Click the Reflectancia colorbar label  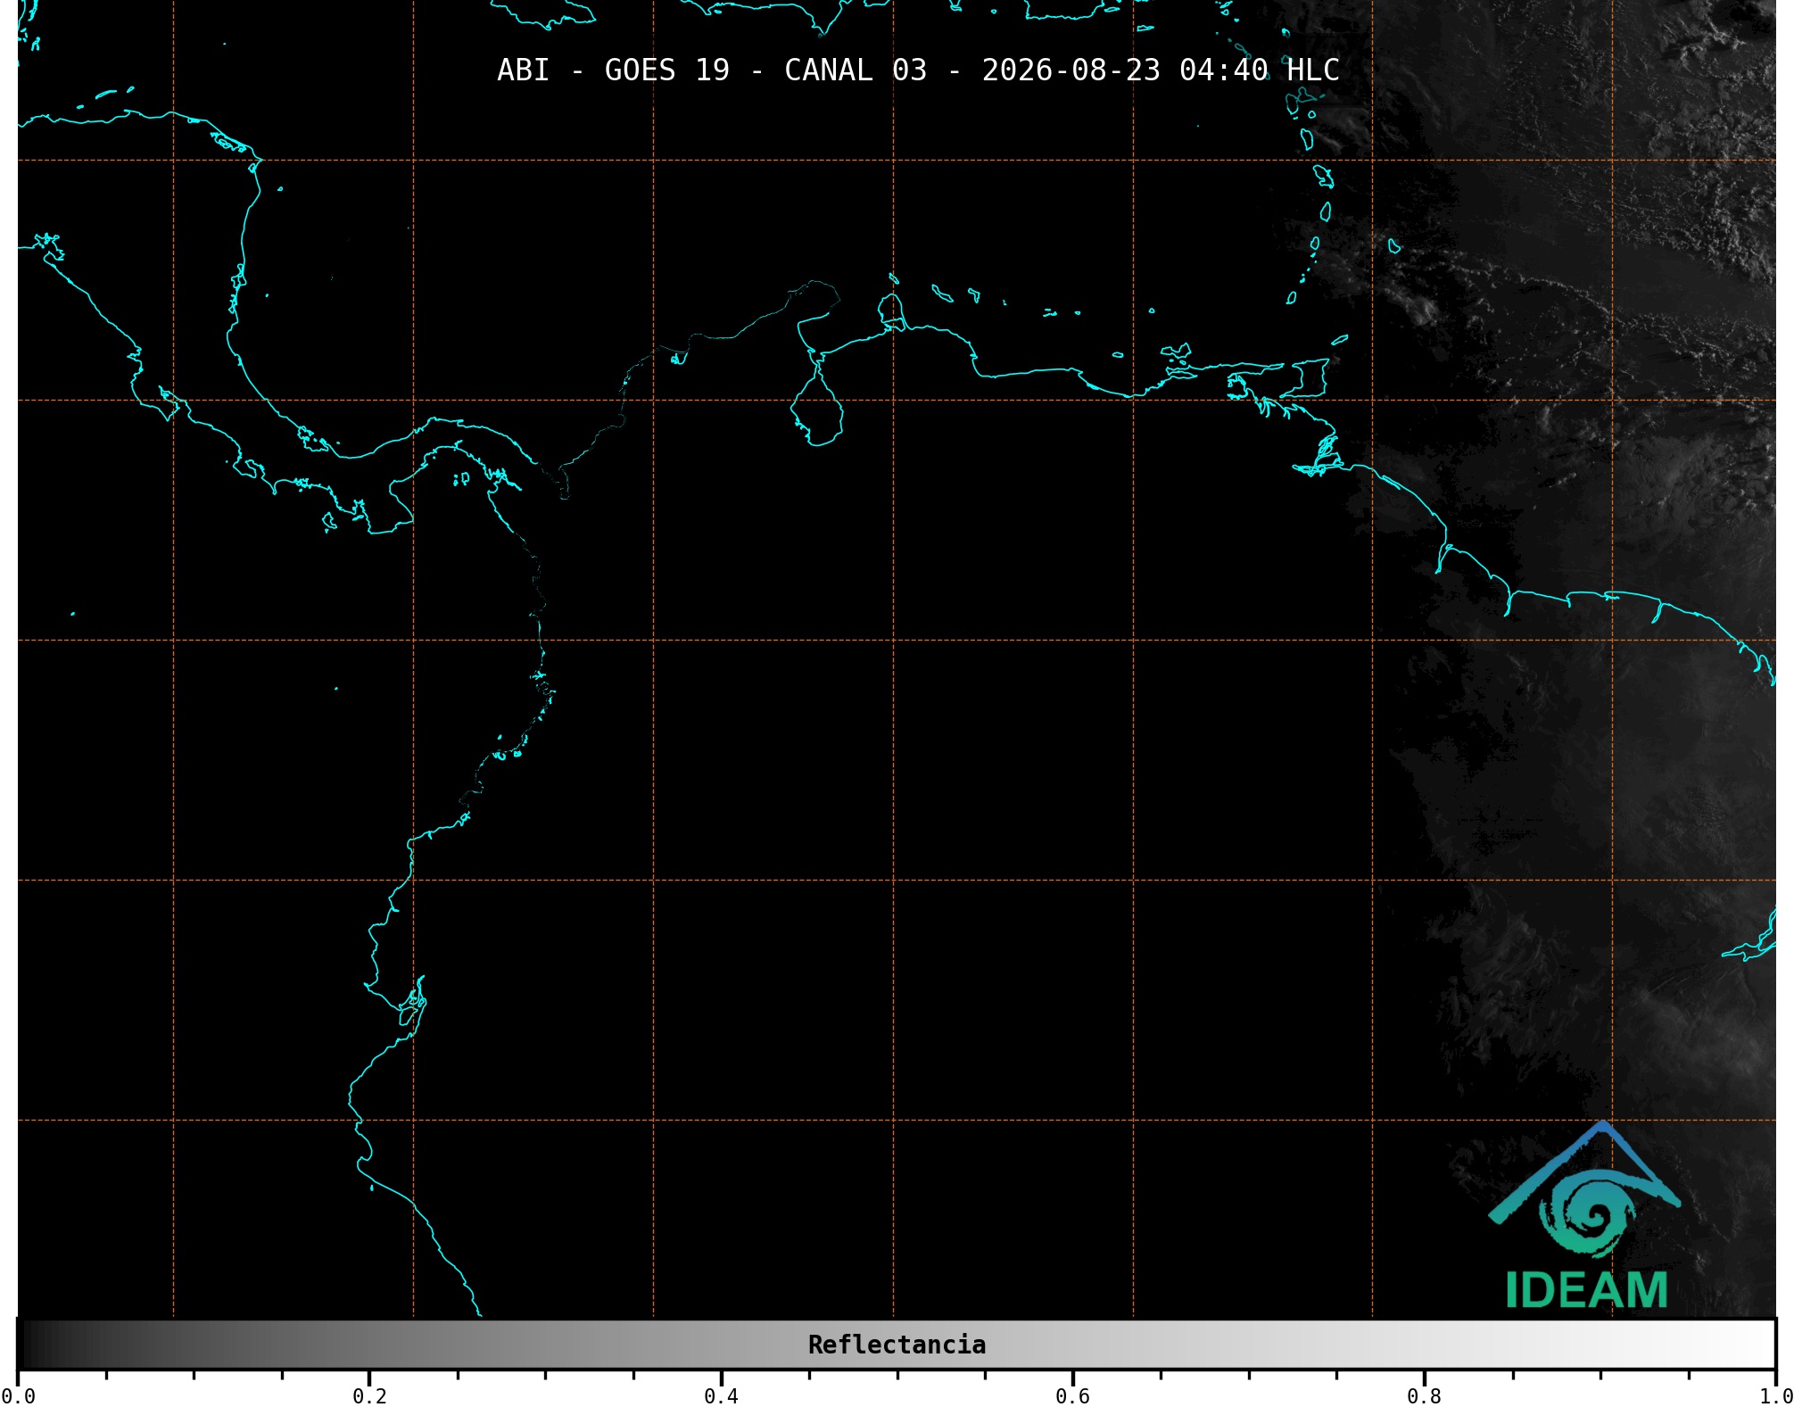click(897, 1345)
